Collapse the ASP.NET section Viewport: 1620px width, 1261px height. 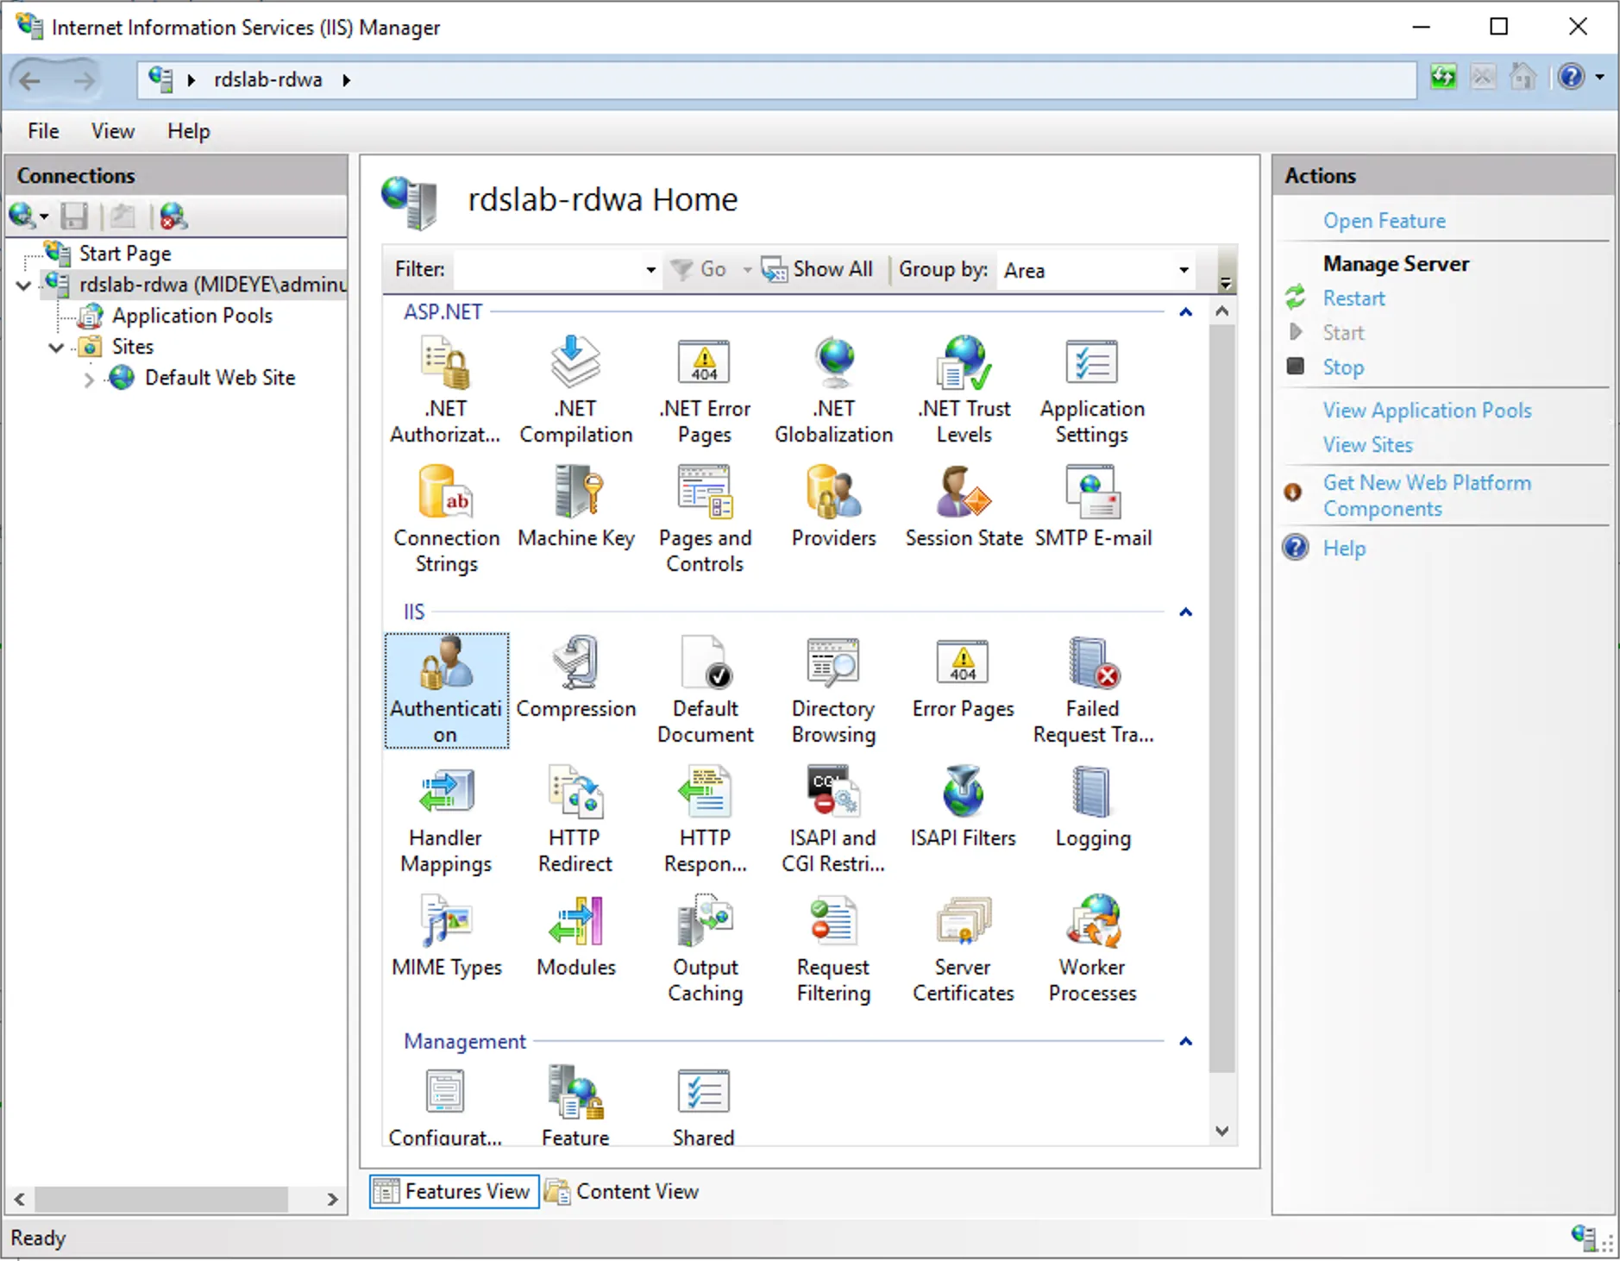[x=1185, y=311]
